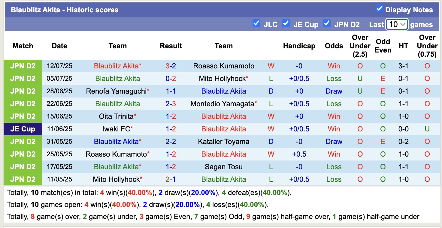The height and width of the screenshot is (228, 442).
Task: Select the 3-2 result of the Roasso Kumamoto match
Action: [171, 66]
